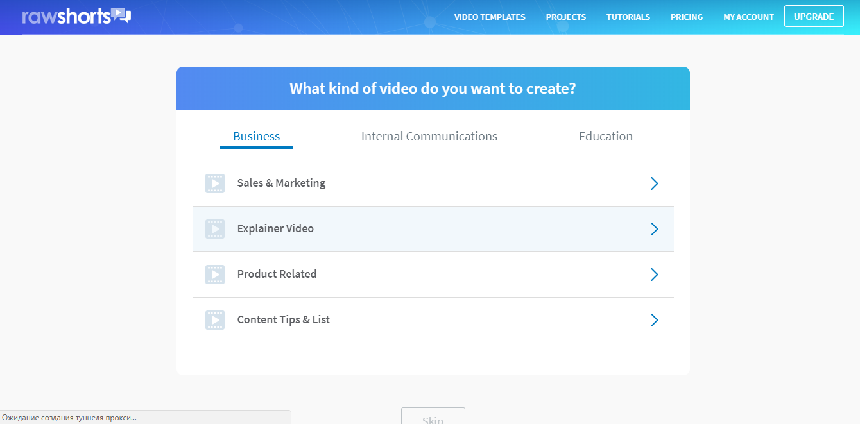The height and width of the screenshot is (424, 860).
Task: Go to Projects in top navigation
Action: point(566,17)
